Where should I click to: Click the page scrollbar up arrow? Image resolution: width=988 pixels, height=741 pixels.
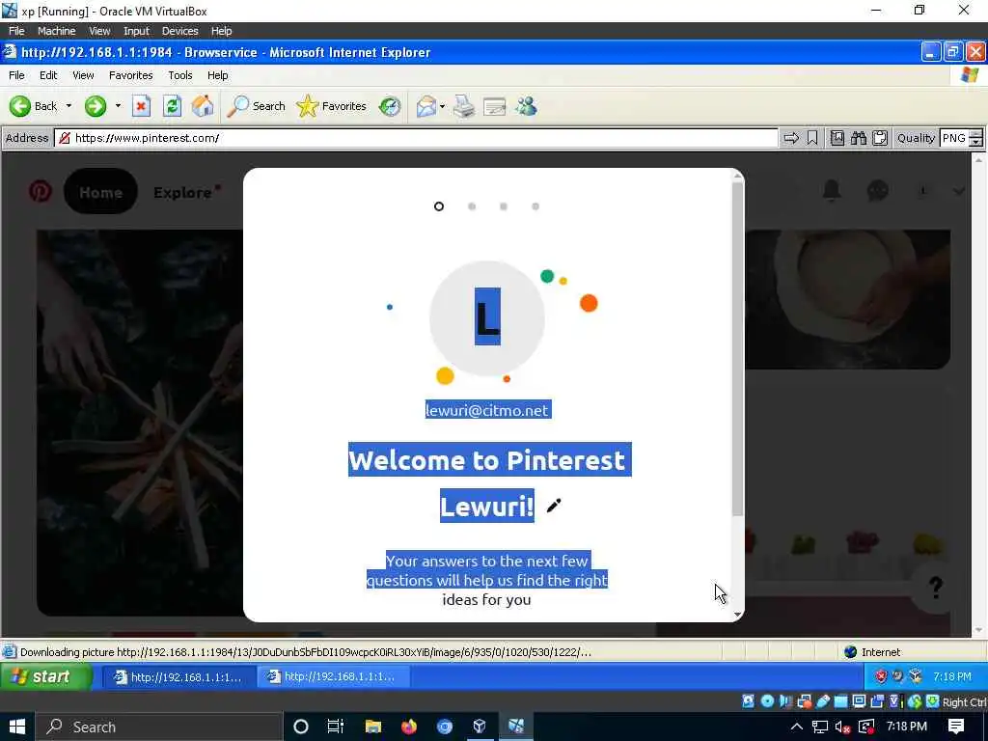978,160
